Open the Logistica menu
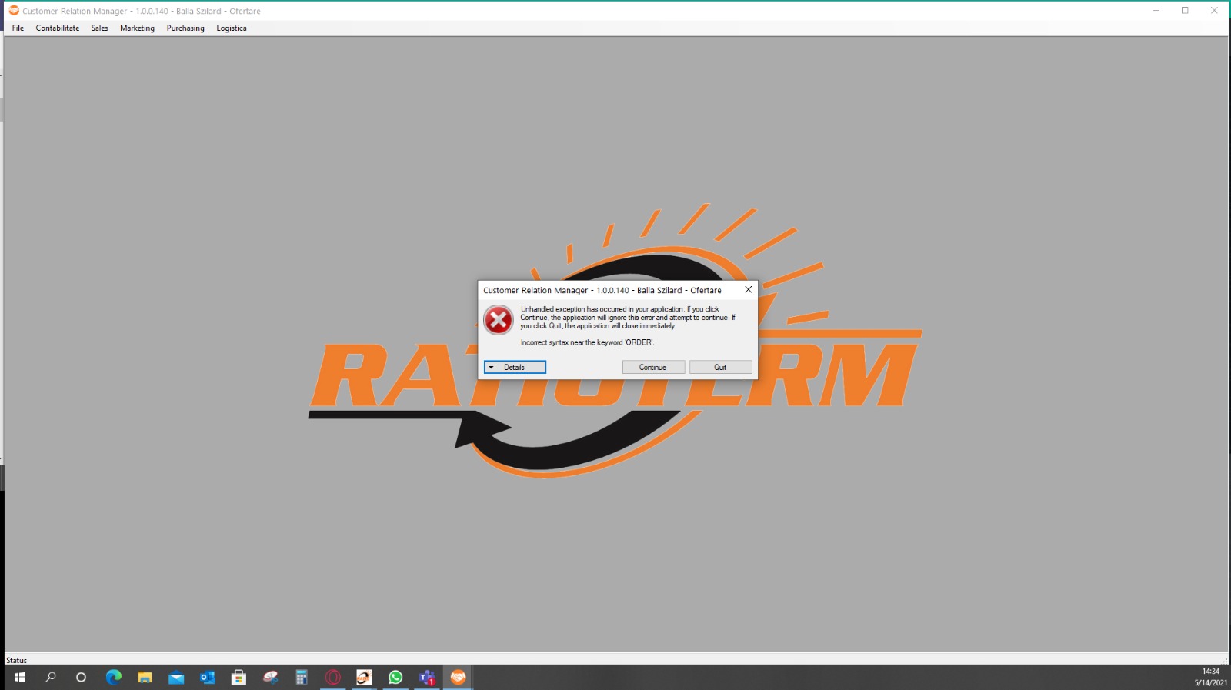Image resolution: width=1231 pixels, height=690 pixels. tap(232, 28)
